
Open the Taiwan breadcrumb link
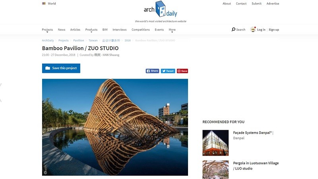(93, 41)
